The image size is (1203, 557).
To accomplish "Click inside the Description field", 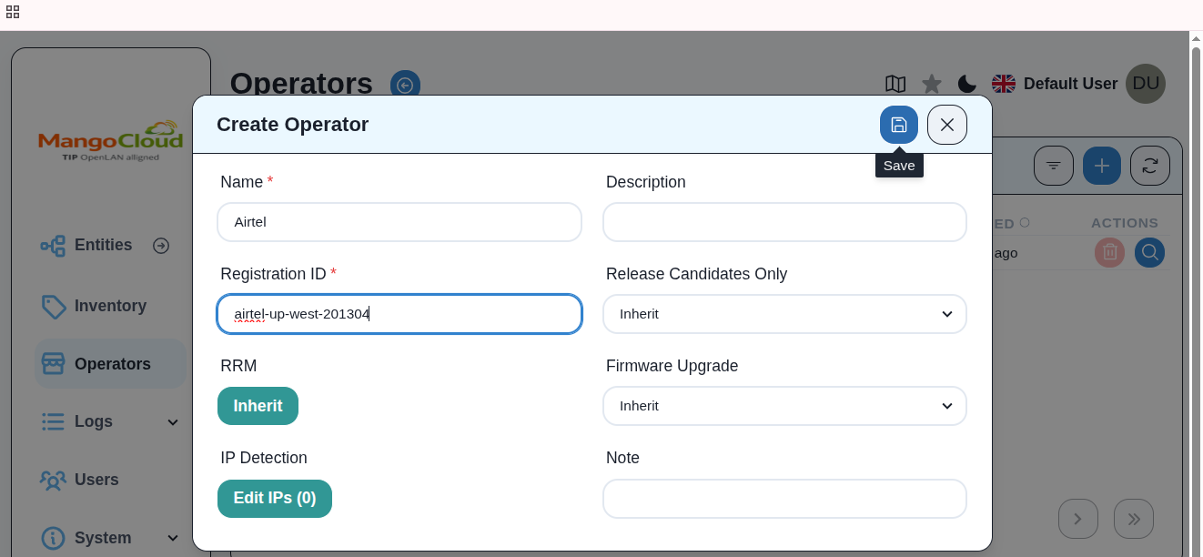I will coord(784,221).
